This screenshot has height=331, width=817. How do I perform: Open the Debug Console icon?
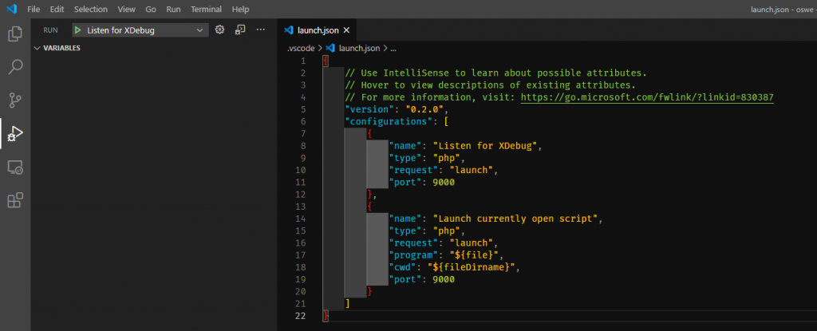(x=239, y=30)
